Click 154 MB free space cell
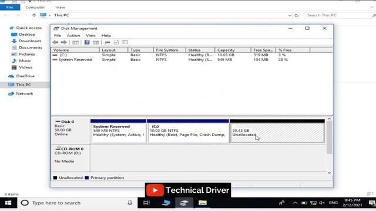The image size is (376, 211). tap(261, 60)
